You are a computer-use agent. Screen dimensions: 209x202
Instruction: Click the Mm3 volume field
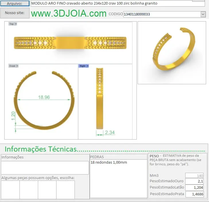coord(194,175)
